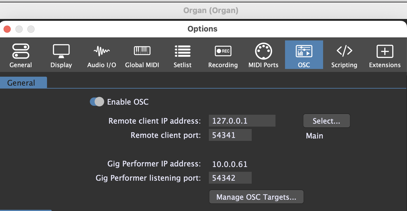
Task: Open Global MIDI keyboard icon
Action: click(x=142, y=52)
